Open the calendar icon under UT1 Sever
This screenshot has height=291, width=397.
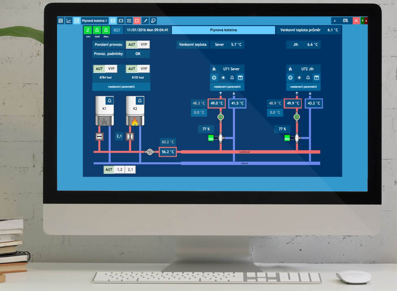point(240,78)
